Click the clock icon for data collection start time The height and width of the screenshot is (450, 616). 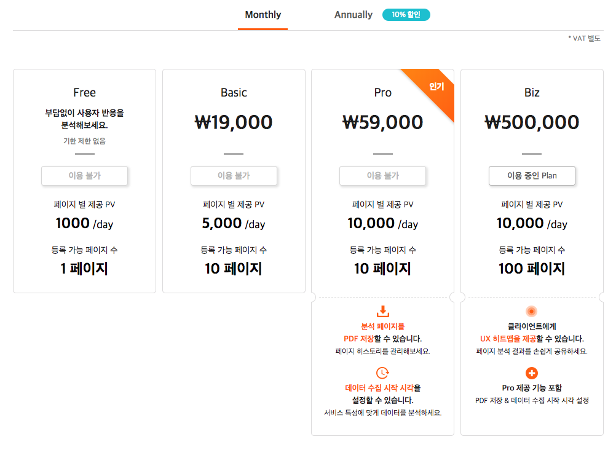tap(382, 373)
